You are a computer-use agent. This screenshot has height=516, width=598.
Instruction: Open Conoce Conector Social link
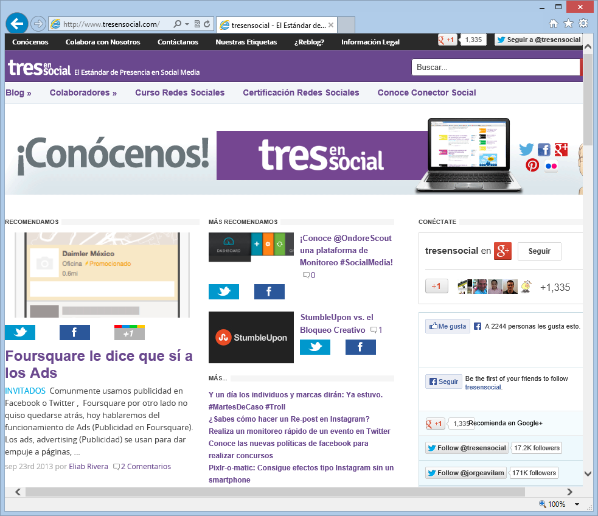tap(427, 92)
